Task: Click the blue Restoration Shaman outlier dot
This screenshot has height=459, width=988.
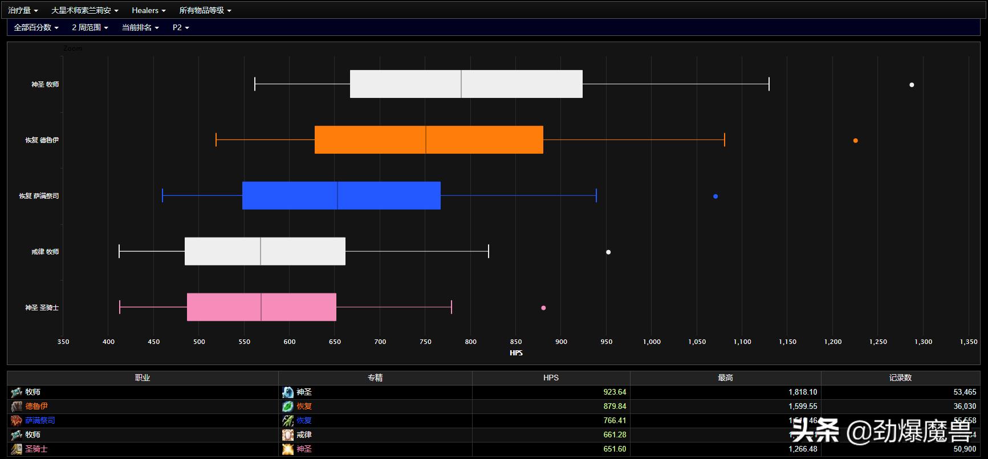Action: (x=715, y=196)
